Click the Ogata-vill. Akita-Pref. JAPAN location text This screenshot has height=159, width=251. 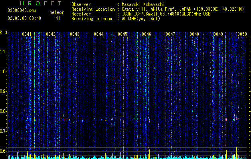[x=183, y=9]
